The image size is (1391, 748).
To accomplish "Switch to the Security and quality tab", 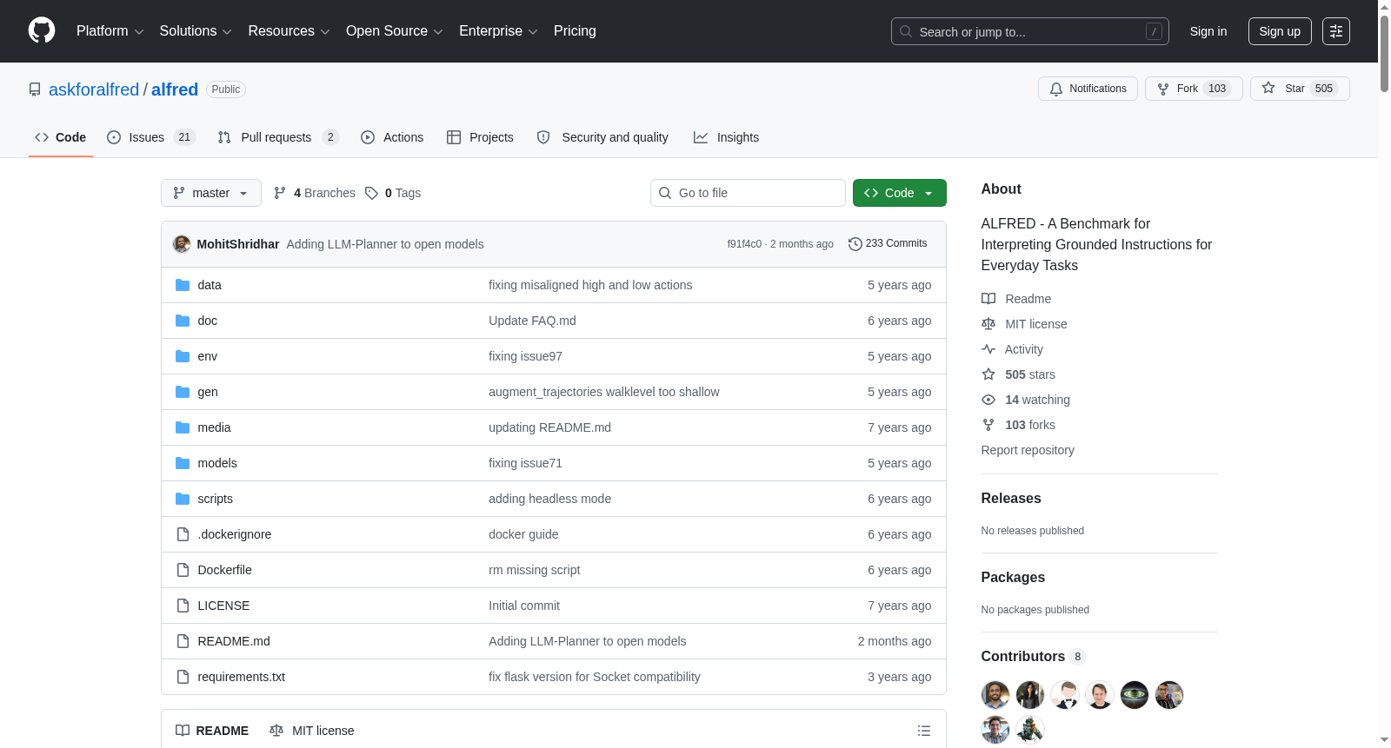I will coord(602,137).
